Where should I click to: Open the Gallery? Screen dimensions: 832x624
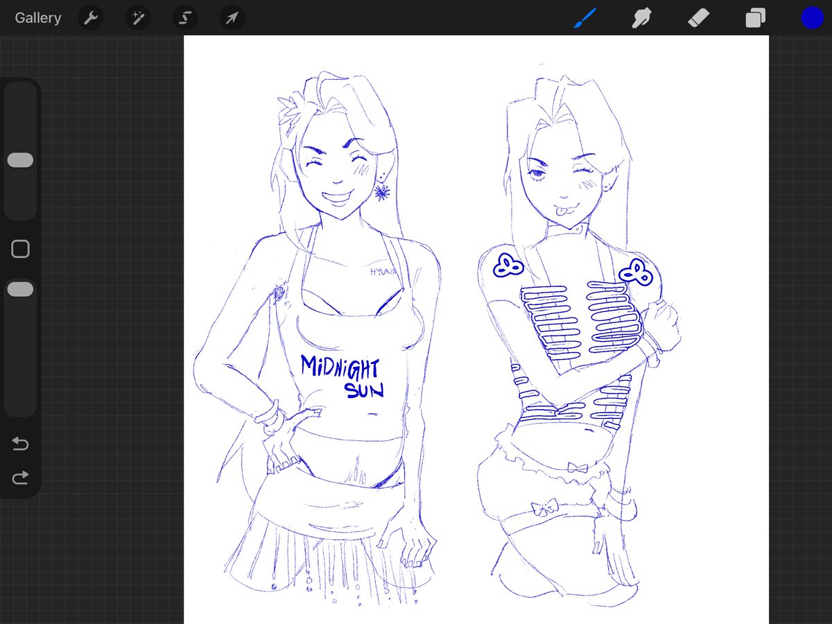(38, 18)
